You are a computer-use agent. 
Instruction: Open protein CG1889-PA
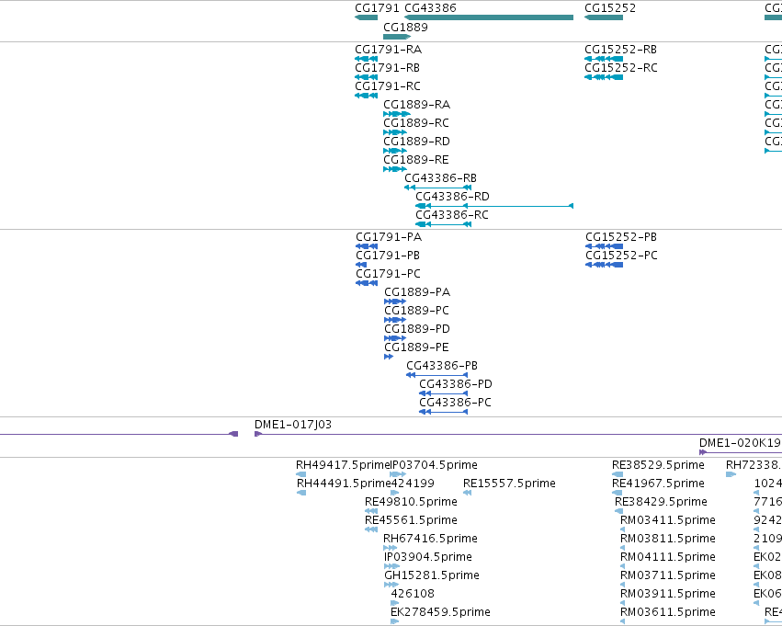[x=417, y=292]
